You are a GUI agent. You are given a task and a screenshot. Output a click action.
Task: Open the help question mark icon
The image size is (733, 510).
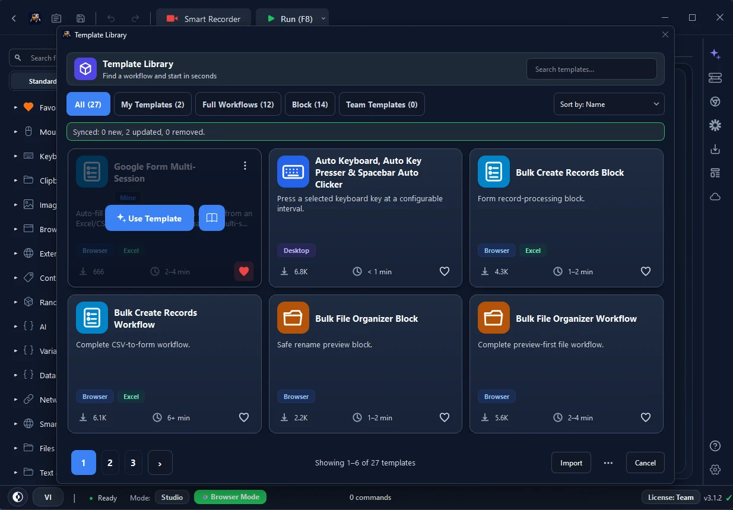pos(715,446)
